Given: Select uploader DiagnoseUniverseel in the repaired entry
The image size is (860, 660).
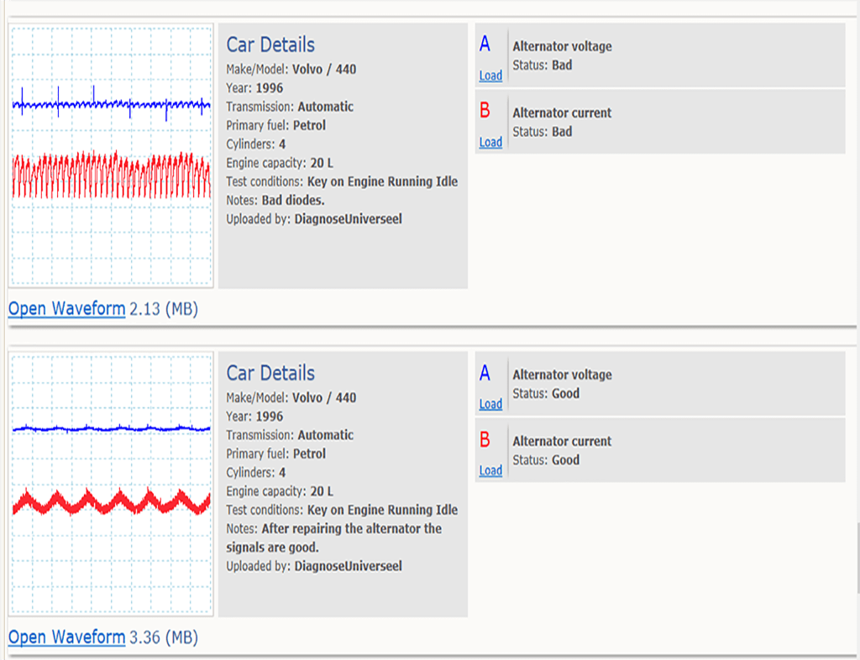Looking at the screenshot, I should pos(348,566).
